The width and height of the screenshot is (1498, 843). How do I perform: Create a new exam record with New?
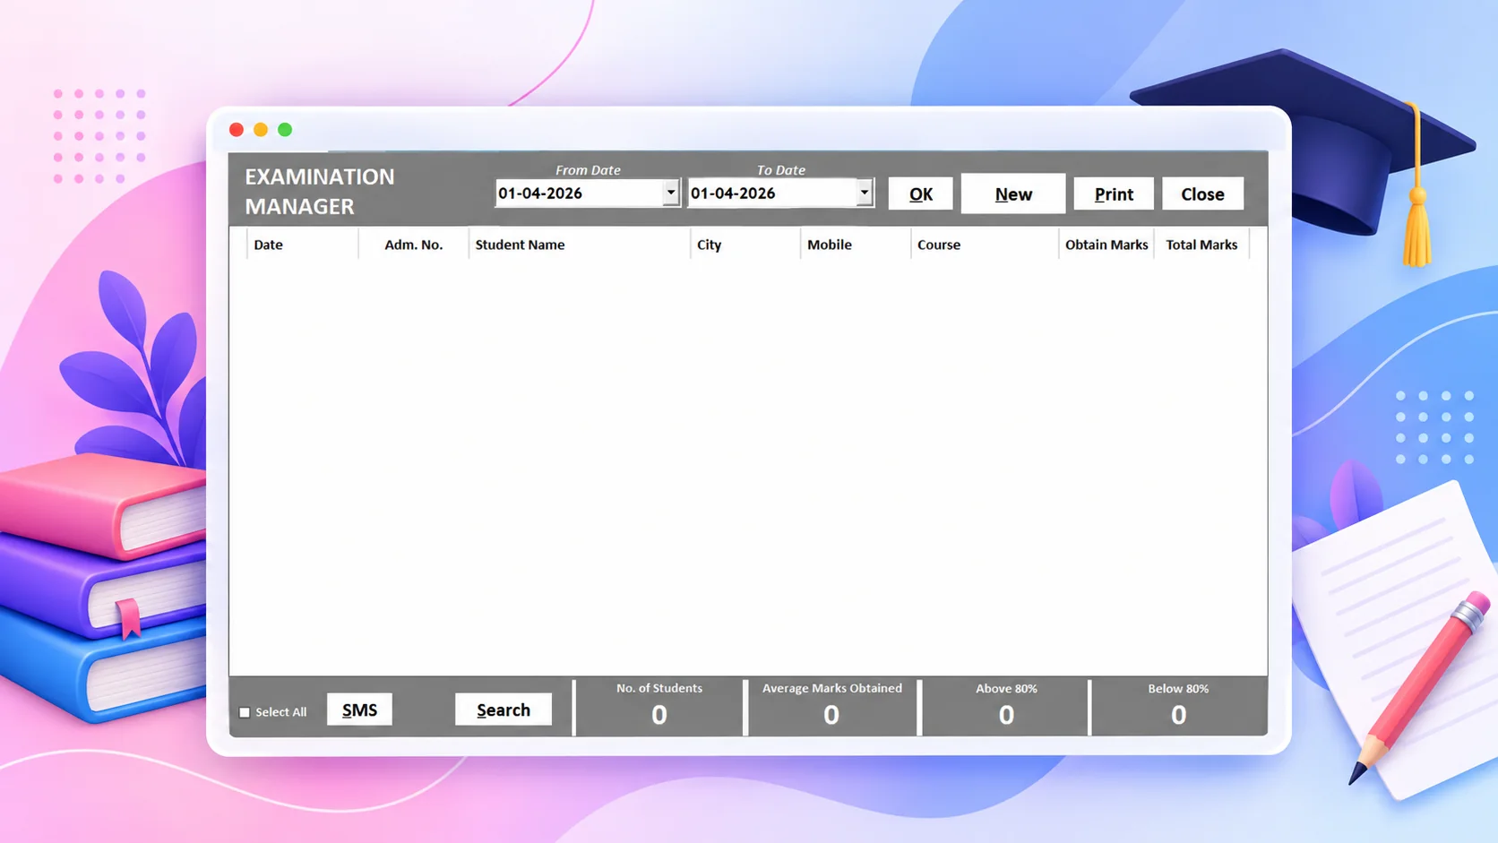click(x=1013, y=194)
